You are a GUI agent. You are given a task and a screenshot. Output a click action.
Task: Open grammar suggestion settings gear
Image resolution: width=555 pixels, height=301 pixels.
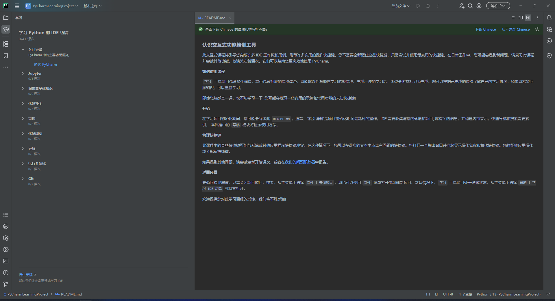pos(537,29)
